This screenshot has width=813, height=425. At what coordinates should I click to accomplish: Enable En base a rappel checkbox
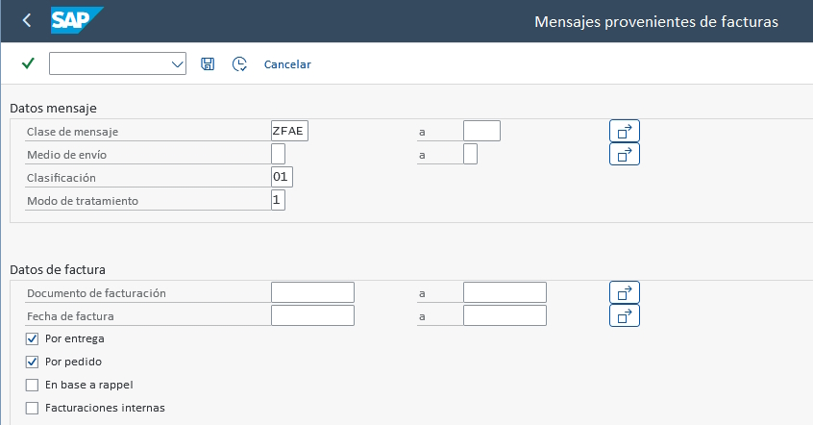click(32, 385)
